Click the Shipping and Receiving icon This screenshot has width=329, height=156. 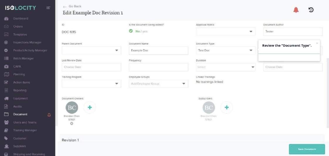tap(6, 154)
